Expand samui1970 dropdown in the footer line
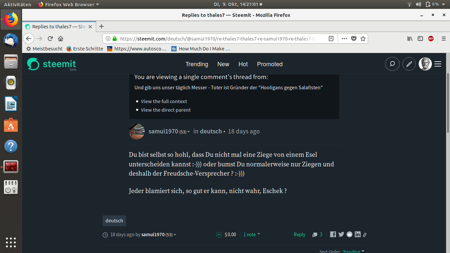Screen dimensions: 450x253 tap(175, 235)
